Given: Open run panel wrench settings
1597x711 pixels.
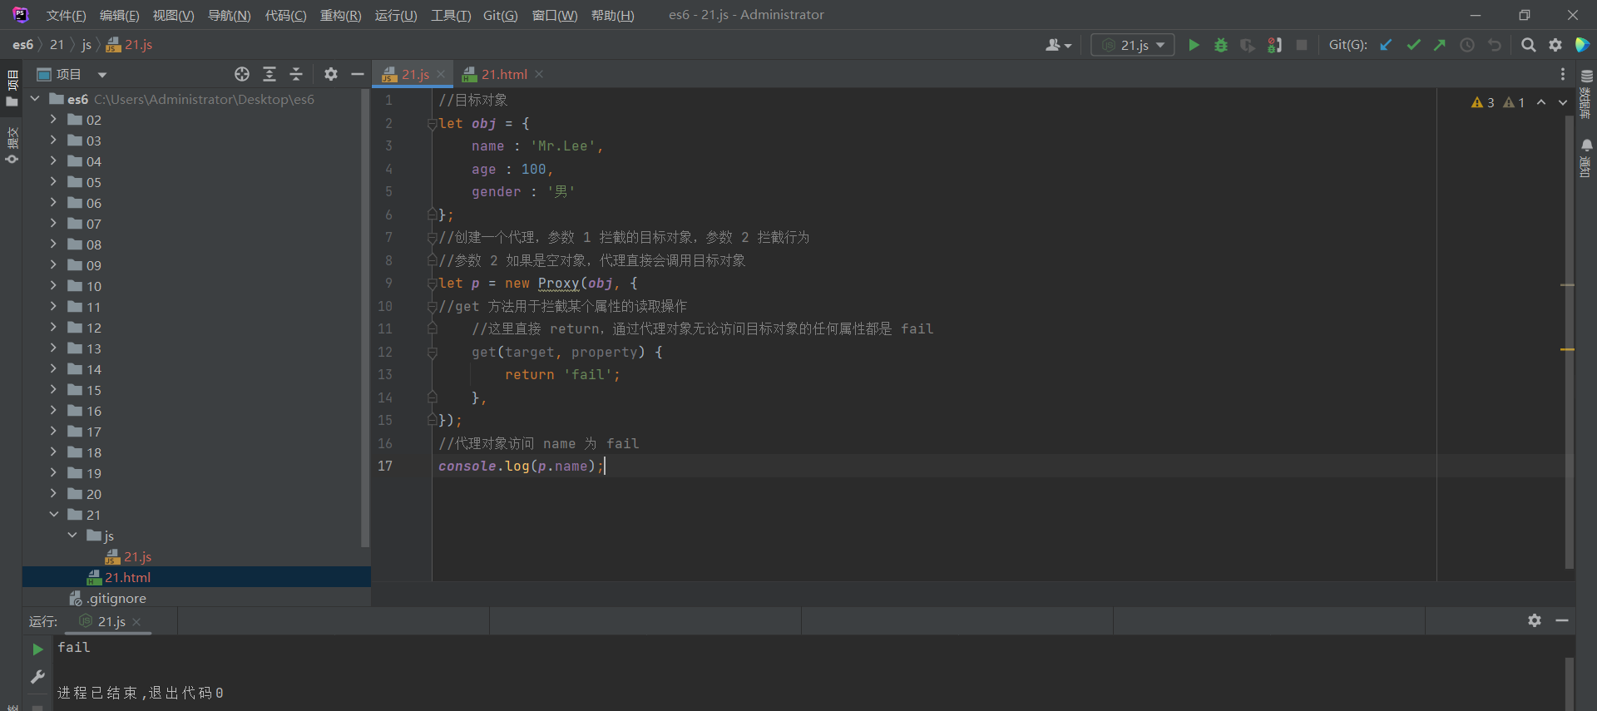Looking at the screenshot, I should coord(37,677).
